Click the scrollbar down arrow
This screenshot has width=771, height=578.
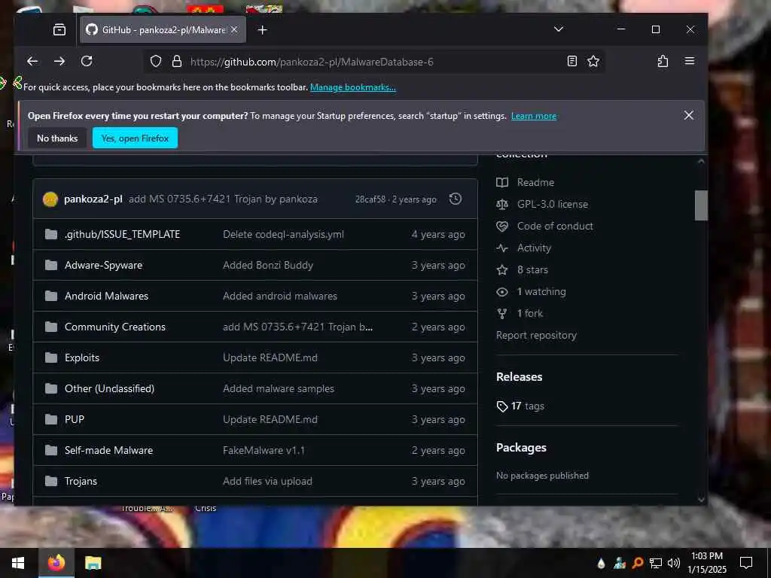701,500
